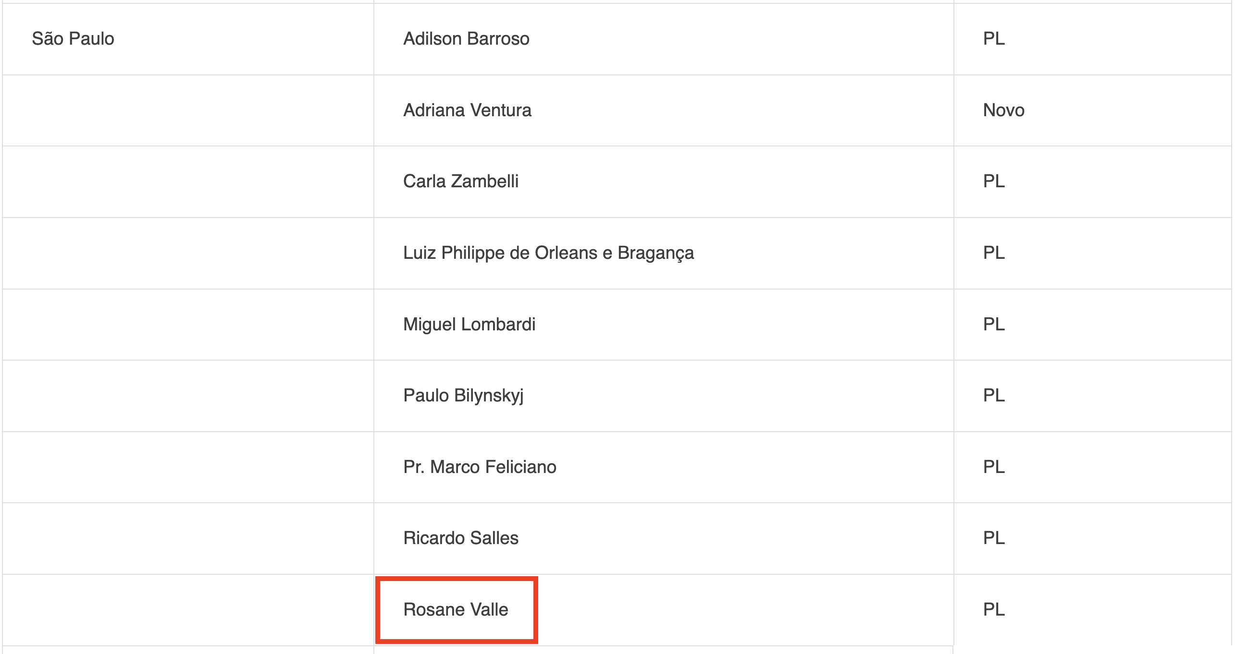The width and height of the screenshot is (1236, 654).
Task: Select PL next to Ricardo Salles
Action: point(994,538)
